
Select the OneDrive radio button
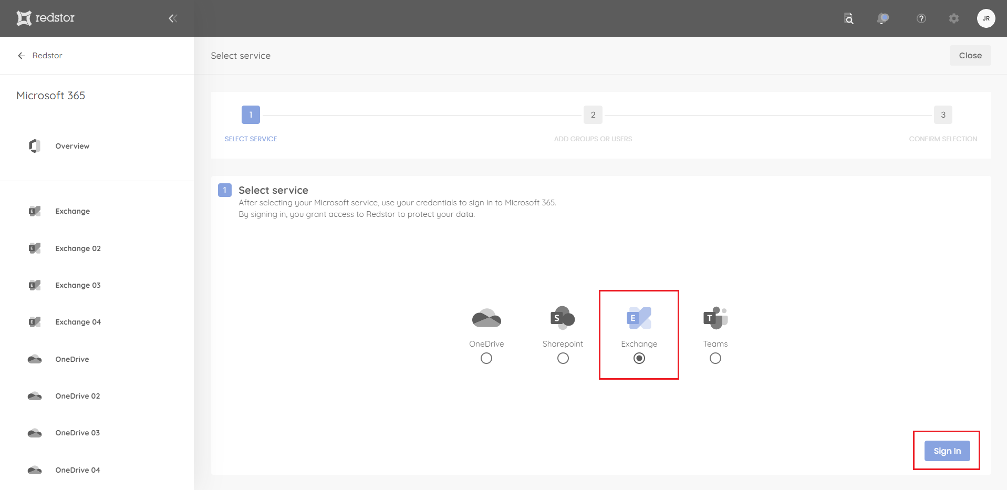click(486, 358)
